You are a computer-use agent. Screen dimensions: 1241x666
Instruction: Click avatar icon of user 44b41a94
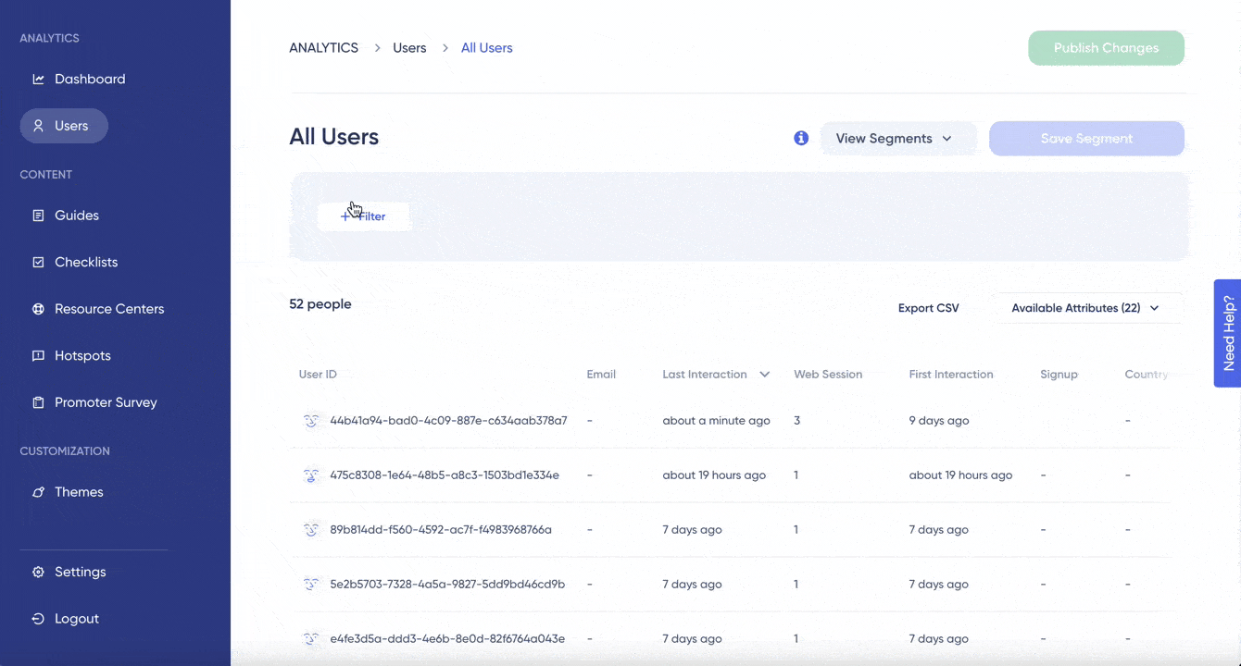311,421
